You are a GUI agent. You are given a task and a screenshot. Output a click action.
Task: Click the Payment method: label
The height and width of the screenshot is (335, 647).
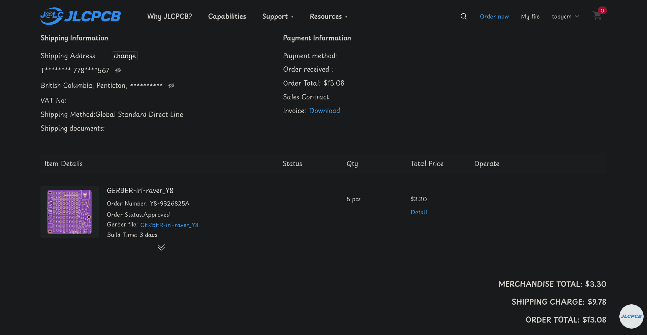pos(310,56)
